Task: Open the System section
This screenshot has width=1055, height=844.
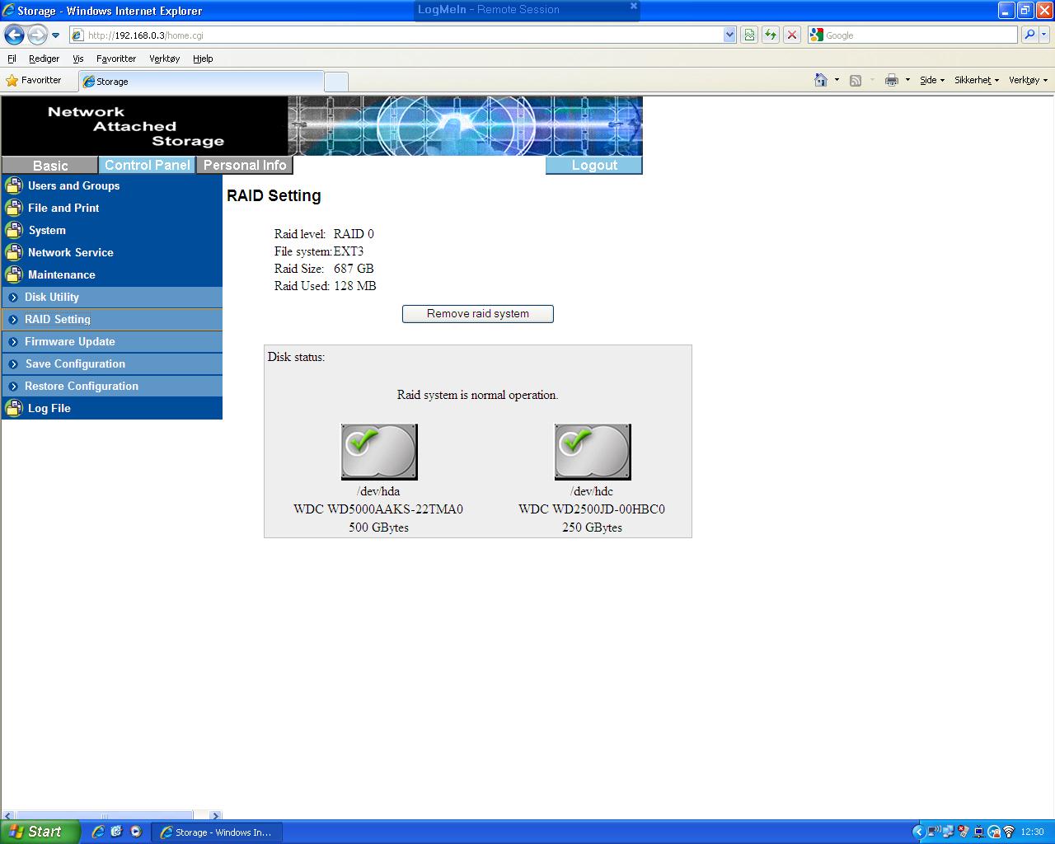Action: pyautogui.click(x=47, y=230)
